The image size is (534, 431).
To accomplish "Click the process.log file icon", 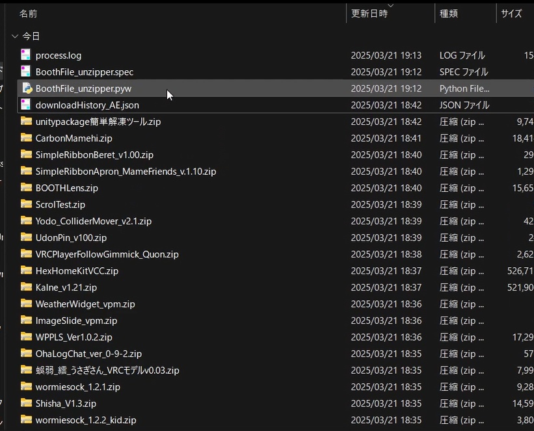I will [26, 55].
